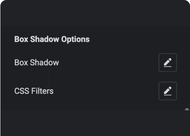Choose the CSS Filters row in the options

(x=96, y=91)
